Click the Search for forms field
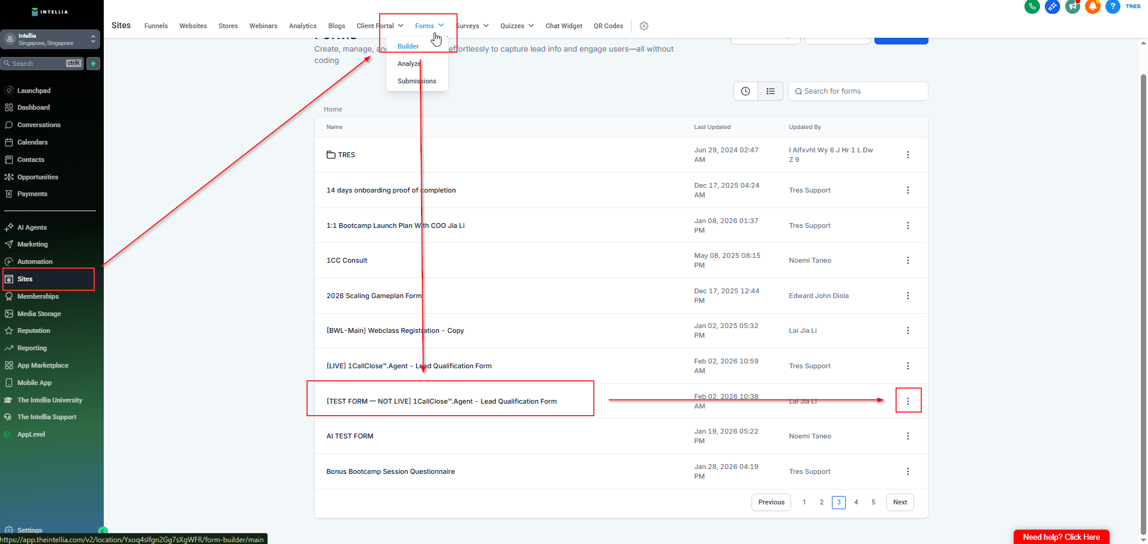This screenshot has width=1148, height=544. [x=858, y=91]
